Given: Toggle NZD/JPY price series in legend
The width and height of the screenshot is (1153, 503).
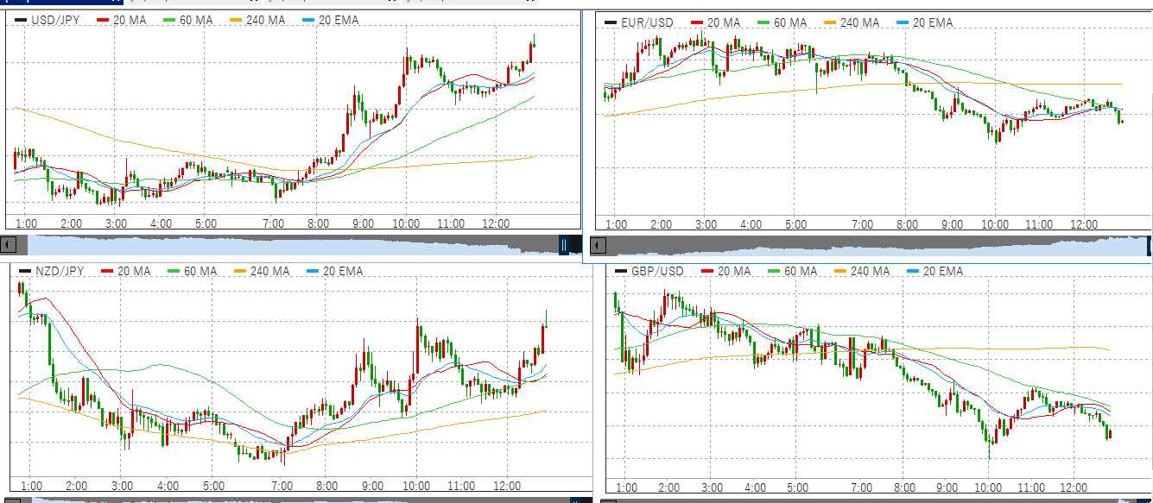Looking at the screenshot, I should click(51, 271).
